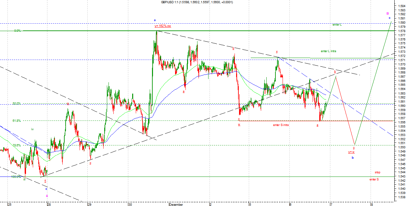Click the magenta 'A' wave label

[x=46, y=196]
